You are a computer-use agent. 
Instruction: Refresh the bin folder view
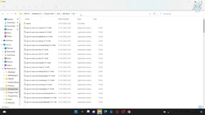coord(154,14)
